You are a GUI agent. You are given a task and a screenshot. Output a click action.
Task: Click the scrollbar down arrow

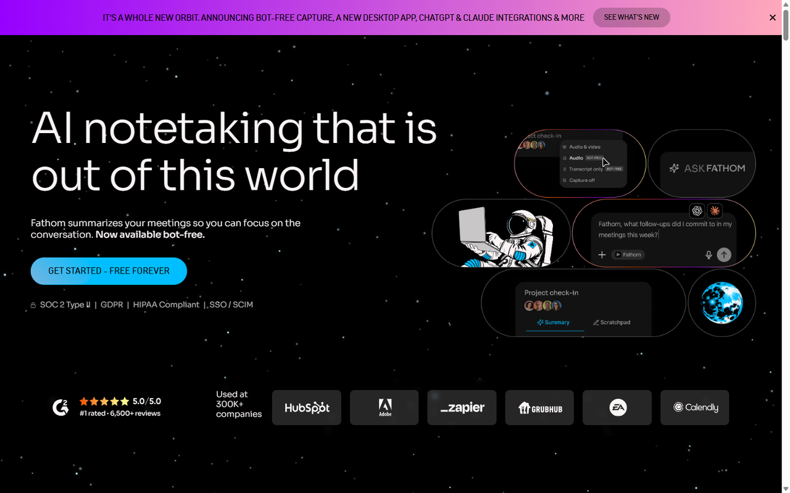786,489
